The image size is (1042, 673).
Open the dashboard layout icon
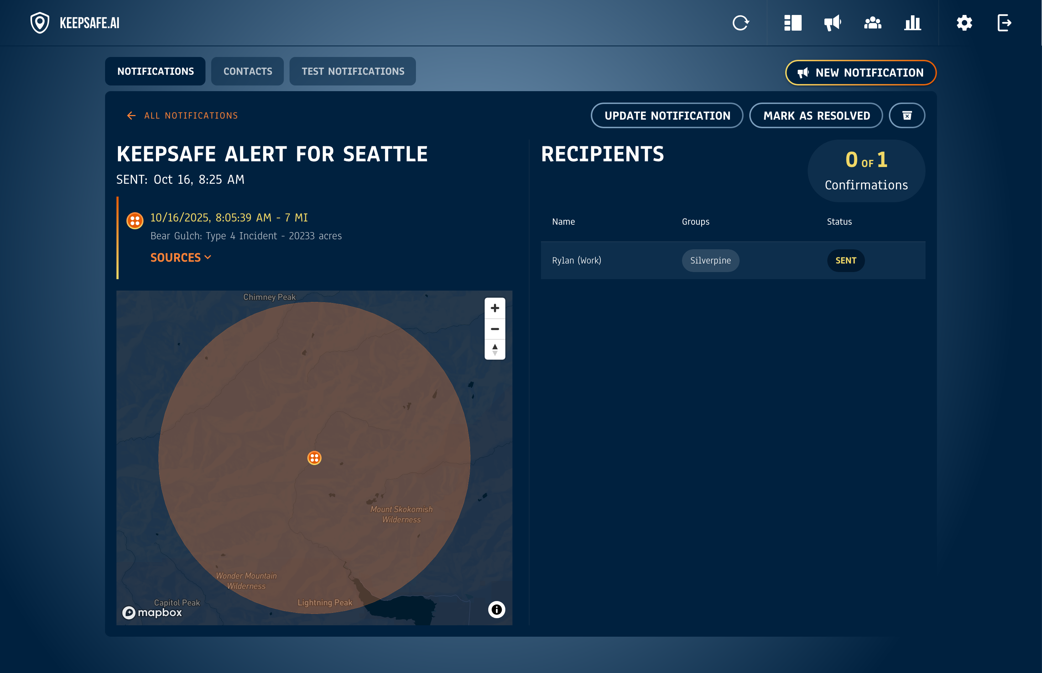point(792,23)
